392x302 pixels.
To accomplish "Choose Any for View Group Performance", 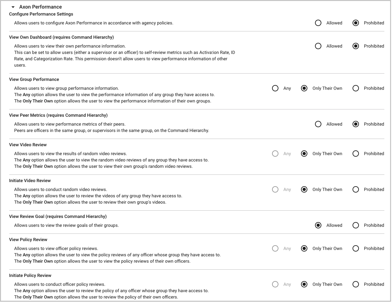I will [x=275, y=88].
